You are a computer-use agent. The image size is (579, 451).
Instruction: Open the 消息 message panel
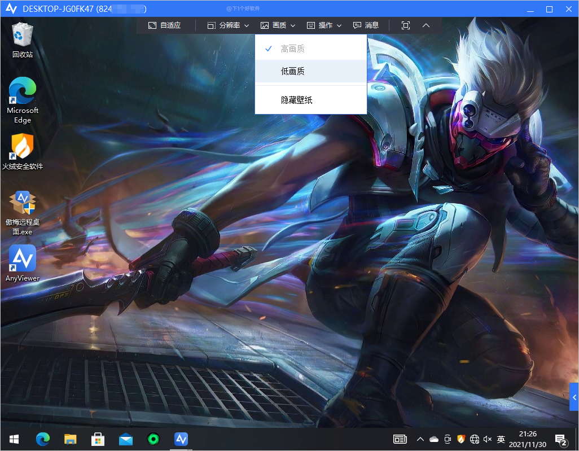click(366, 25)
